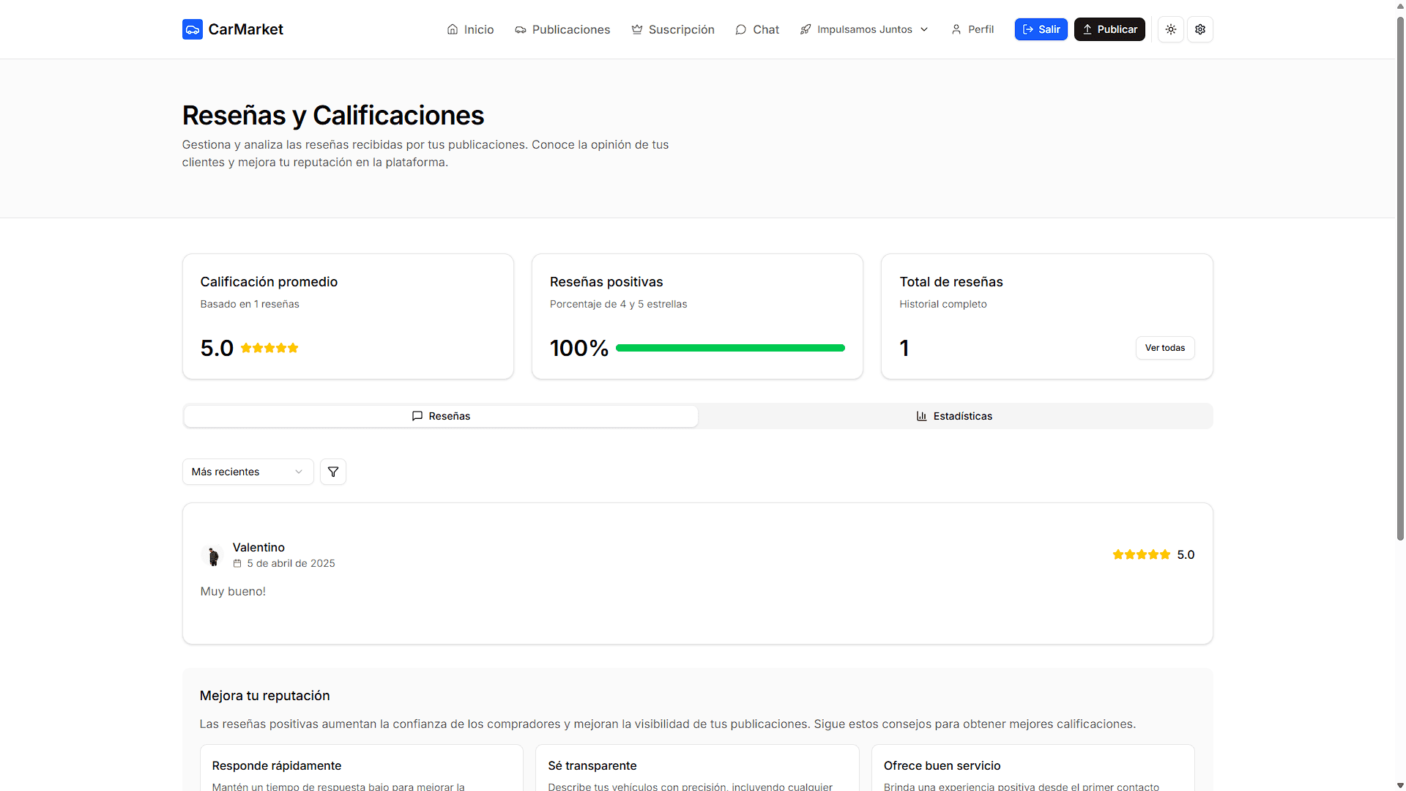Click the Total de reseñas card title

(951, 282)
